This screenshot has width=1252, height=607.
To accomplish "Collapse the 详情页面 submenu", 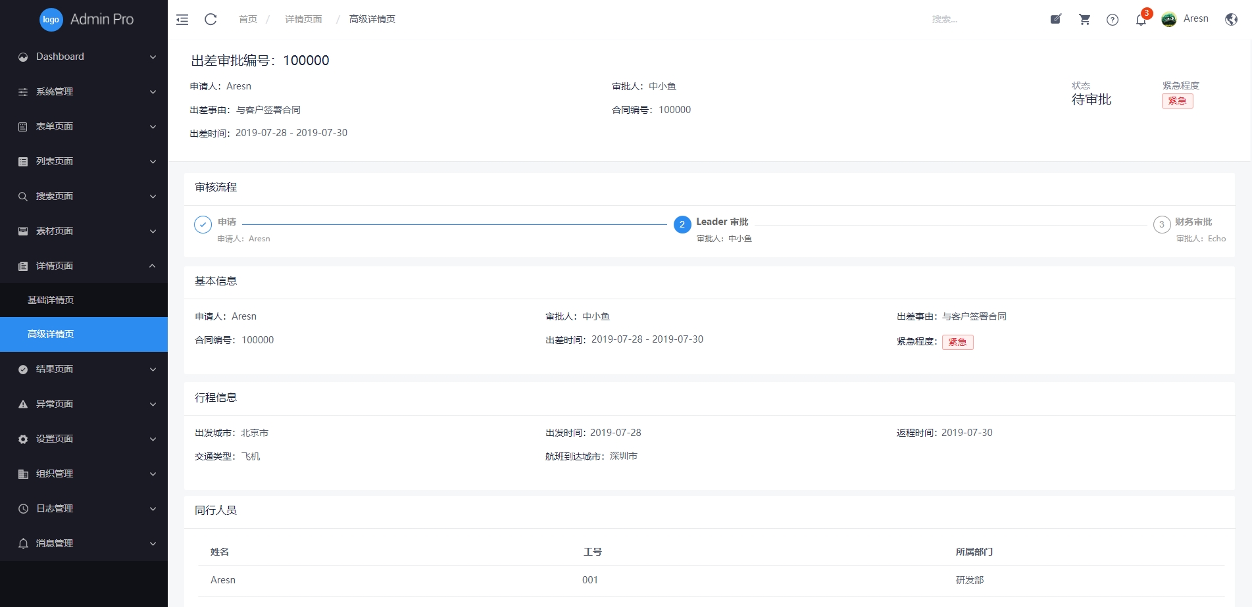I will pyautogui.click(x=84, y=266).
